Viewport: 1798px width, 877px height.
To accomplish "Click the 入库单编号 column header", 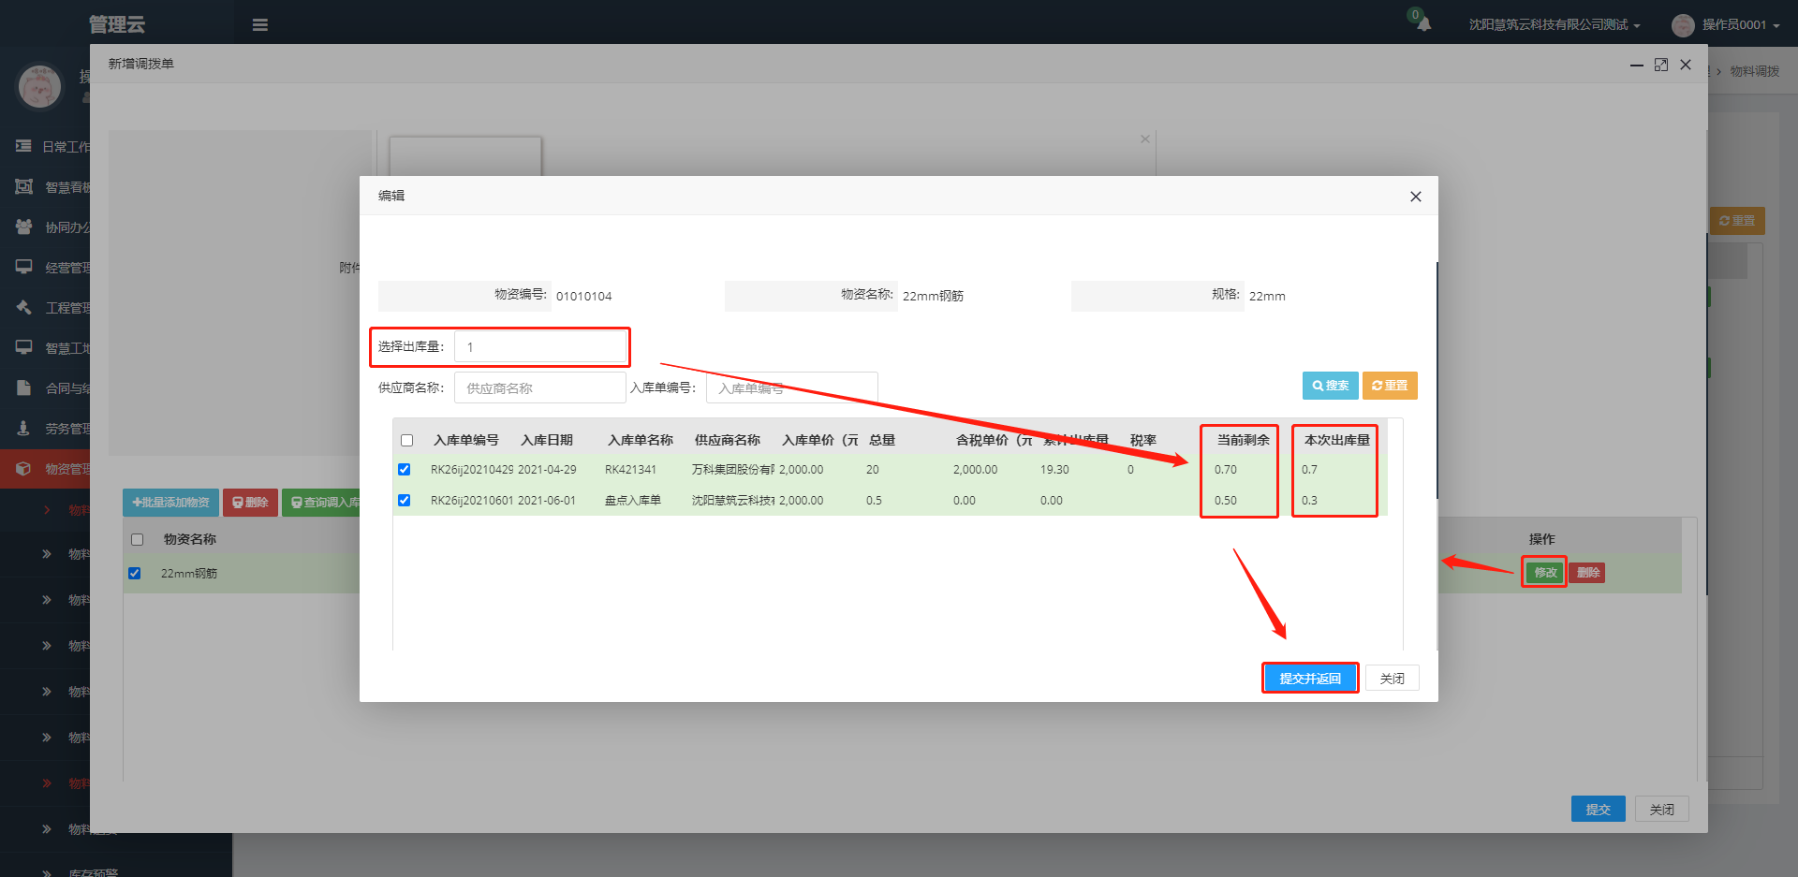I will point(465,440).
